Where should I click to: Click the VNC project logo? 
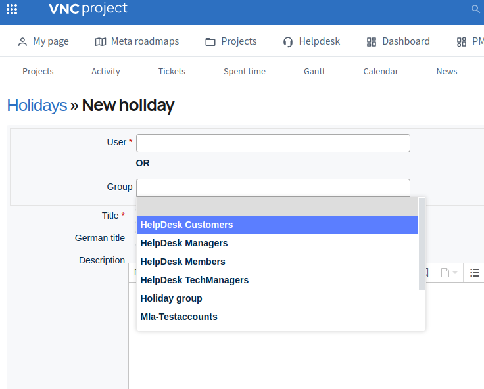coord(88,9)
